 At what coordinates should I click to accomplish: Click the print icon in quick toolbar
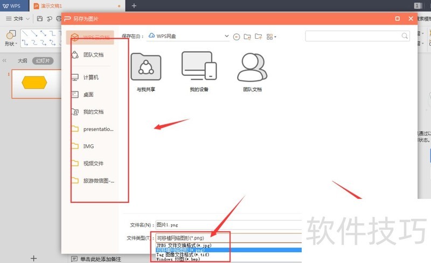click(x=59, y=19)
